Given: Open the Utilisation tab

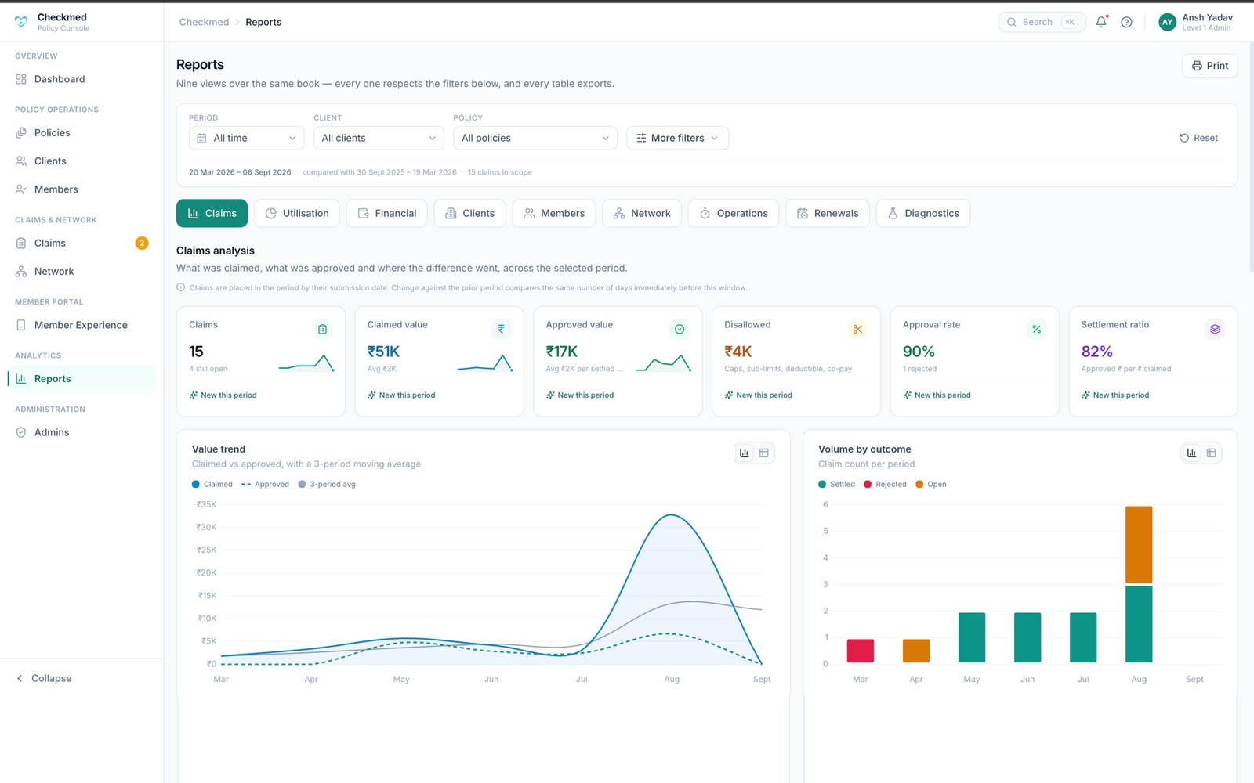Looking at the screenshot, I should pos(297,213).
